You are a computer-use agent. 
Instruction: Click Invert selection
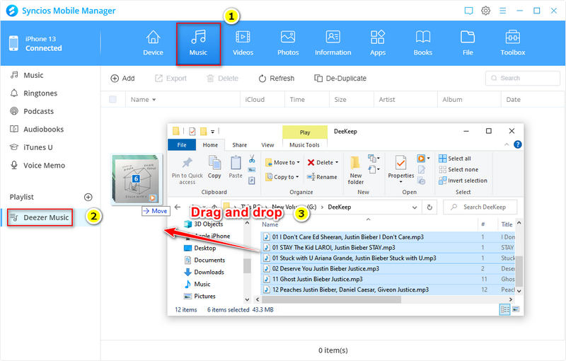(x=463, y=180)
